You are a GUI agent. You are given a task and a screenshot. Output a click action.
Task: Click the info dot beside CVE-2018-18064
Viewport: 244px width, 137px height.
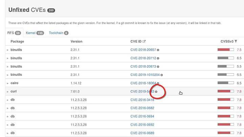pyautogui.click(x=158, y=83)
